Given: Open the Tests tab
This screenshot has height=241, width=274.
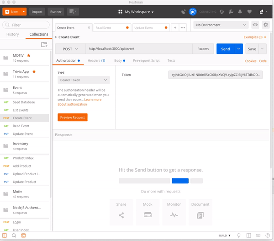Looking at the screenshot, I should point(171,60).
